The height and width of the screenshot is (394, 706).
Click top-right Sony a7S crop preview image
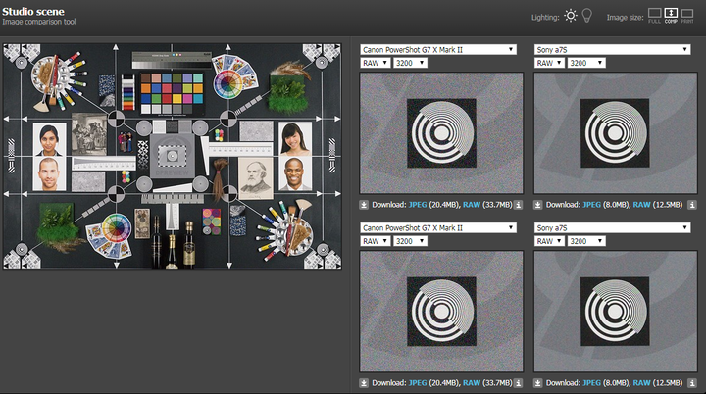coord(616,133)
